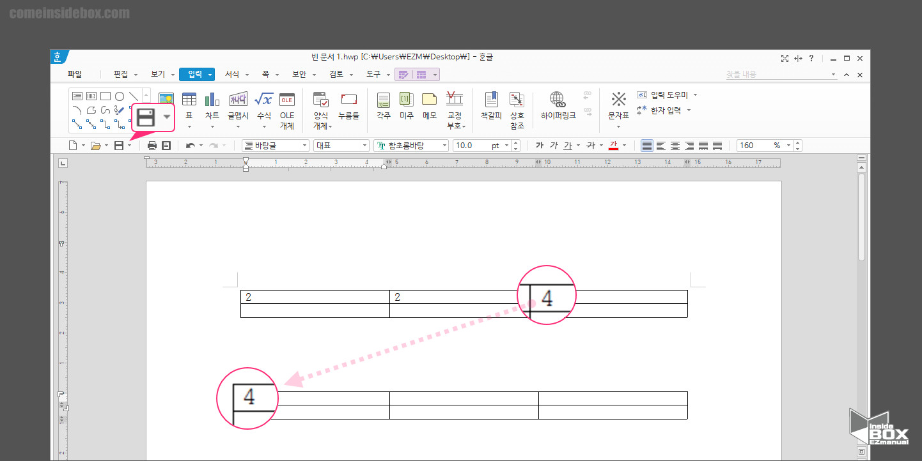Click the save icon in quick toolbar

[118, 146]
